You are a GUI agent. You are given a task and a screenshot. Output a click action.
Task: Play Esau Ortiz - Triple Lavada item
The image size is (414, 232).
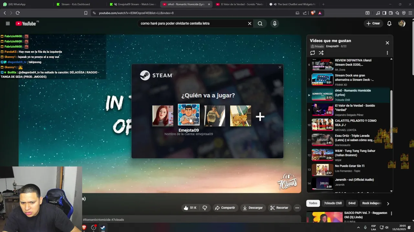click(x=348, y=140)
